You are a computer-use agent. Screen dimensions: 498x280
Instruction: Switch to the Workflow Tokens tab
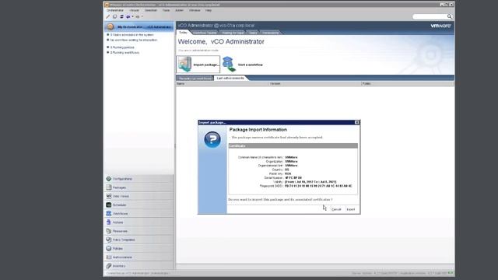tap(205, 33)
